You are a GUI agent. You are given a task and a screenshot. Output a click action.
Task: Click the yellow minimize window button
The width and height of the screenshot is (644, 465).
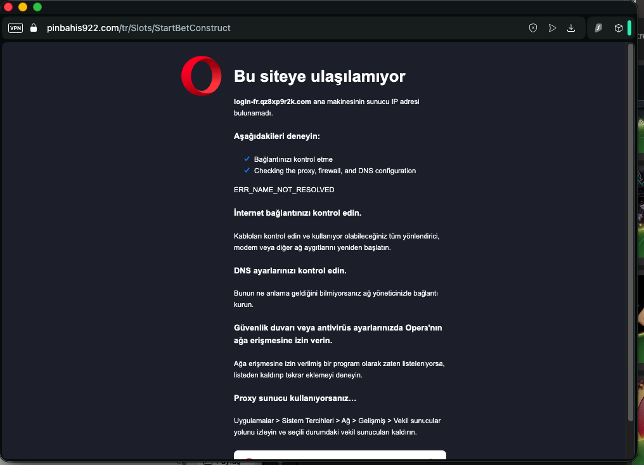(x=23, y=7)
